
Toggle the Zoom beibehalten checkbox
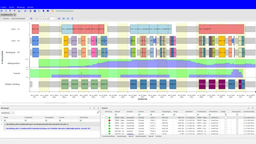pyautogui.click(x=28, y=19)
